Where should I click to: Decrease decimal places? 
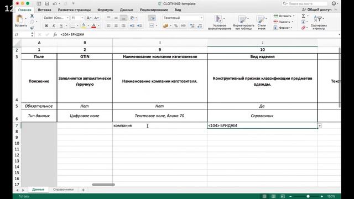point(200,26)
